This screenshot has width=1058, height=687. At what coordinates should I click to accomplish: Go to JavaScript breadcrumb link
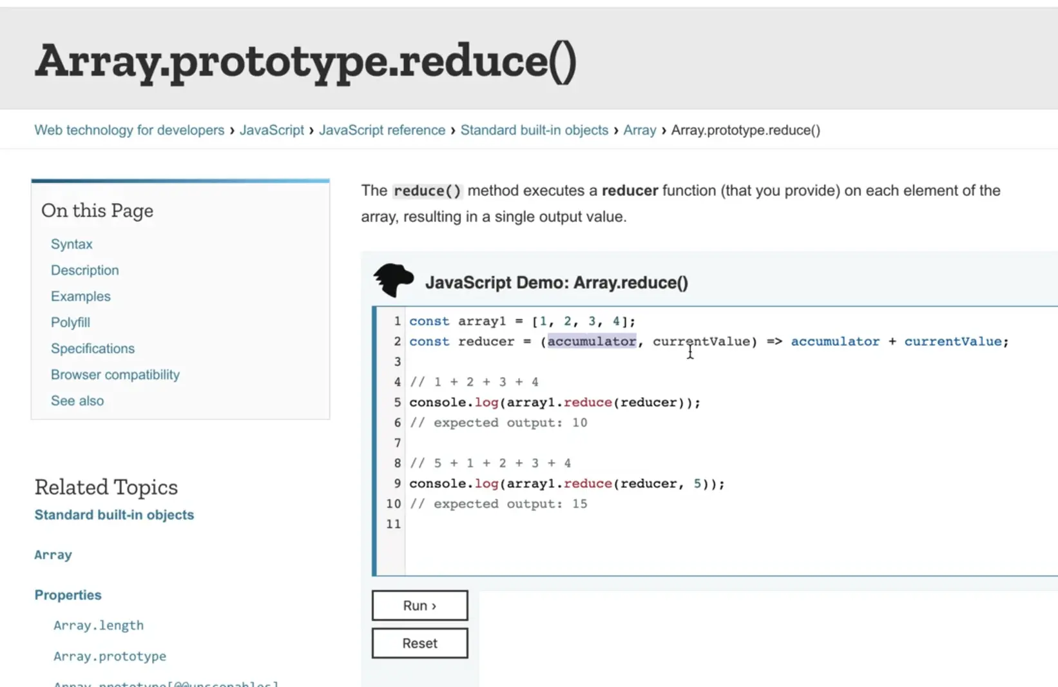(271, 130)
